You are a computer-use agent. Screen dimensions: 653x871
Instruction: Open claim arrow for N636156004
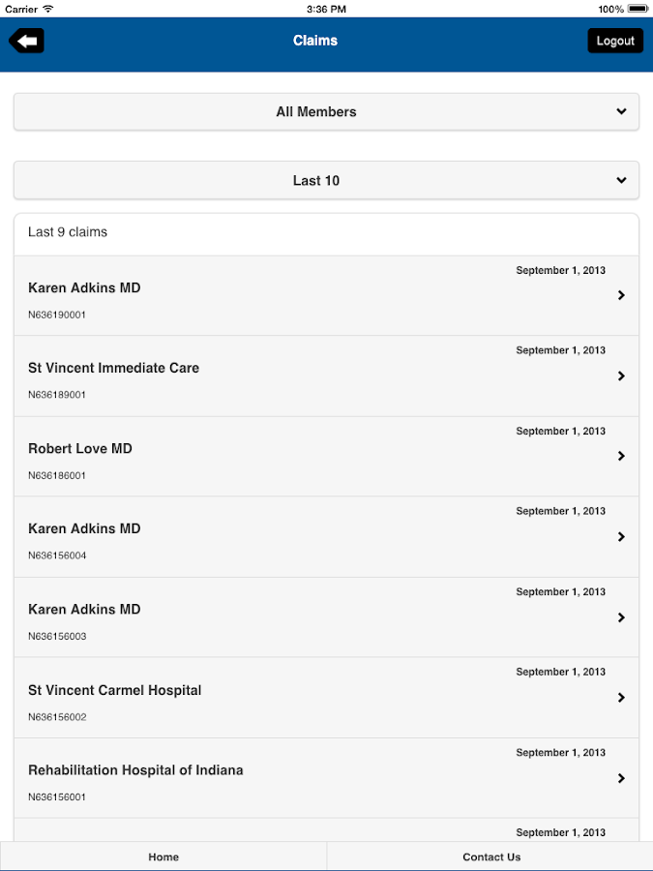621,536
